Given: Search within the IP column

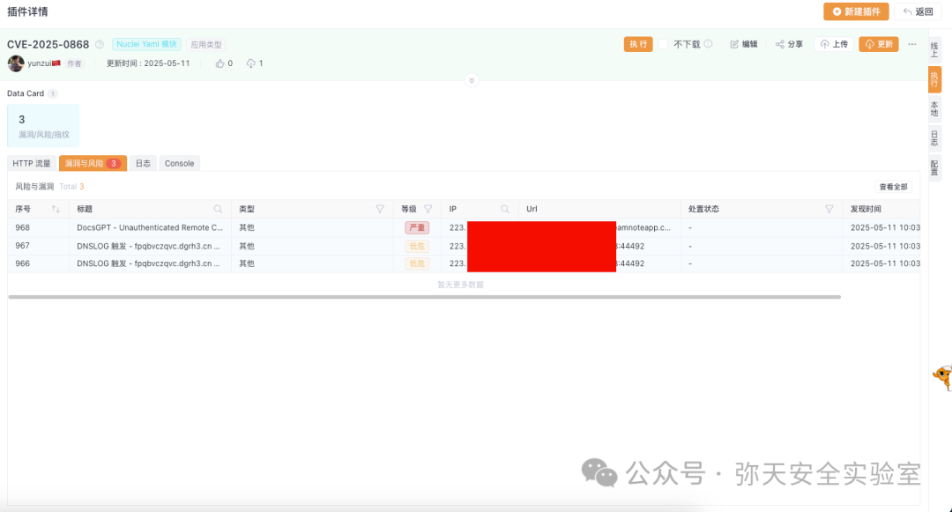Looking at the screenshot, I should click(x=504, y=209).
